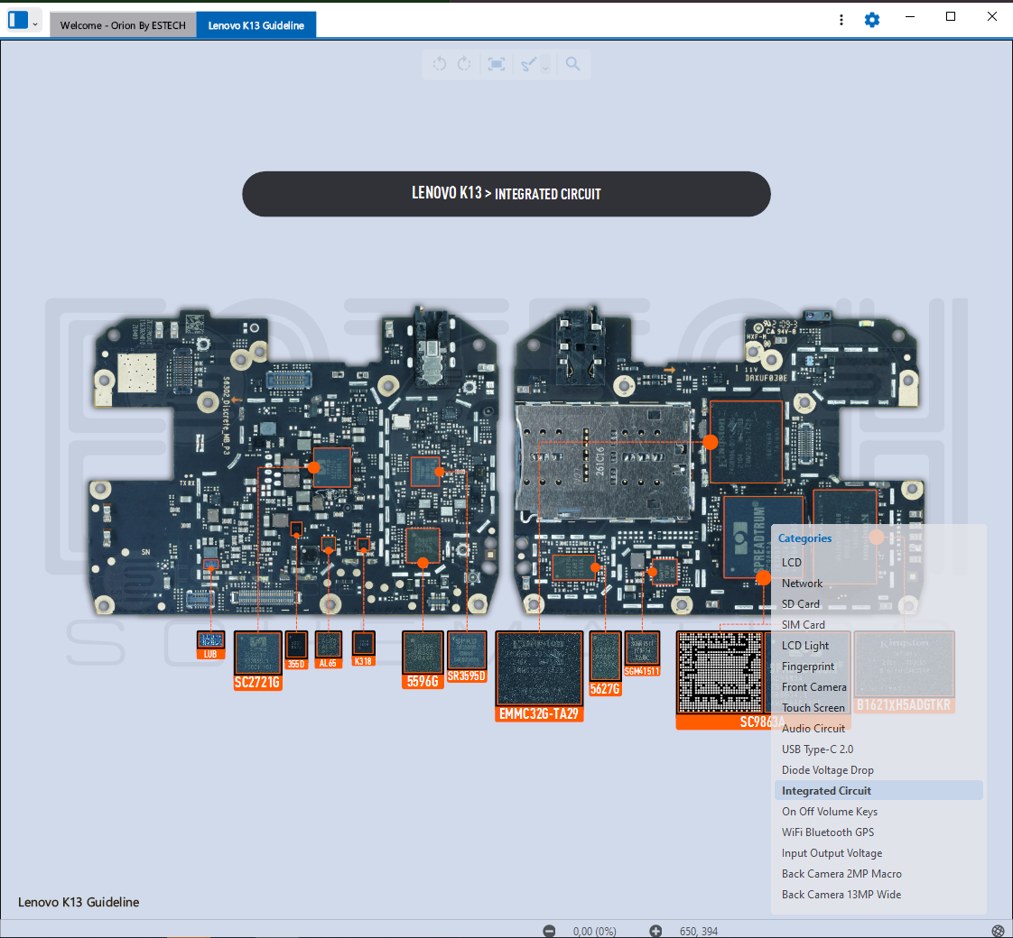The width and height of the screenshot is (1013, 938).
Task: Click the 0,00 (0%) zoom value
Action: 594,931
